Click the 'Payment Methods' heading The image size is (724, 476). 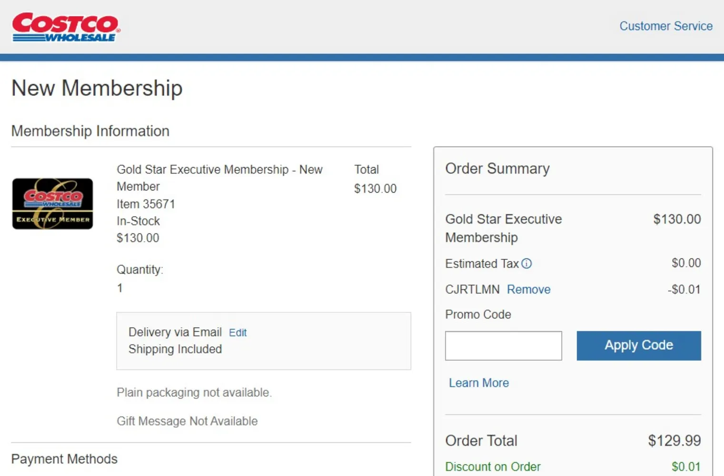pyautogui.click(x=64, y=459)
